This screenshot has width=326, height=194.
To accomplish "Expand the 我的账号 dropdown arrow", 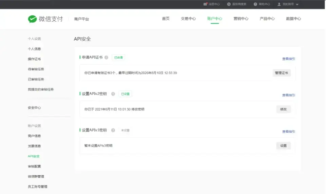I will [297, 4].
